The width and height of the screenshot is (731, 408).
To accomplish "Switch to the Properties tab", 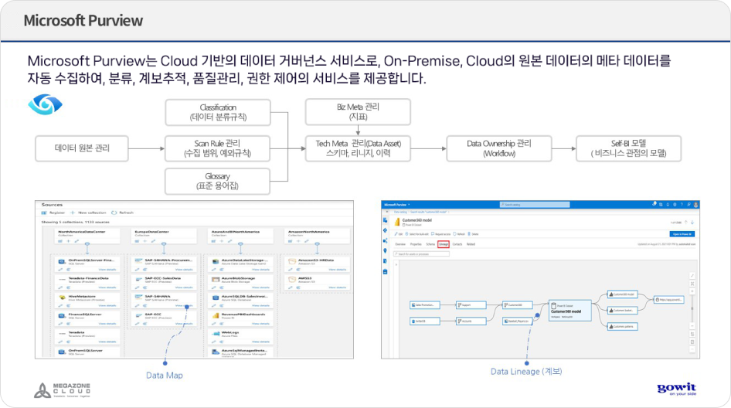I will 416,244.
